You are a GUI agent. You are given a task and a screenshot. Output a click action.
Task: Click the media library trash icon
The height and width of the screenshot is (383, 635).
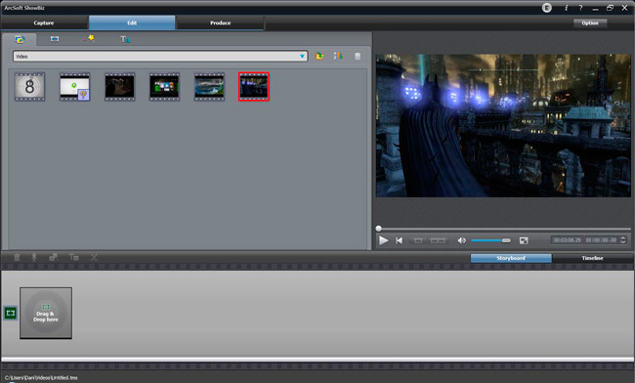358,57
